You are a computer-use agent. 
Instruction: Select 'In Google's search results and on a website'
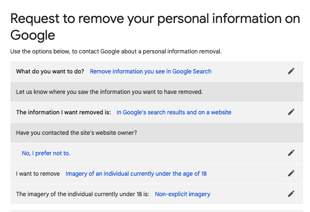tap(174, 112)
